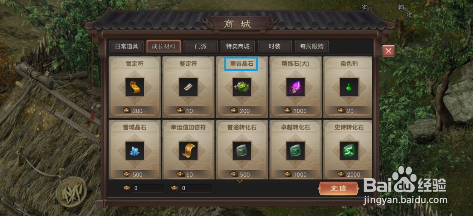The height and width of the screenshot is (216, 473).
Task: Close the 商城 shop window
Action: point(389,51)
